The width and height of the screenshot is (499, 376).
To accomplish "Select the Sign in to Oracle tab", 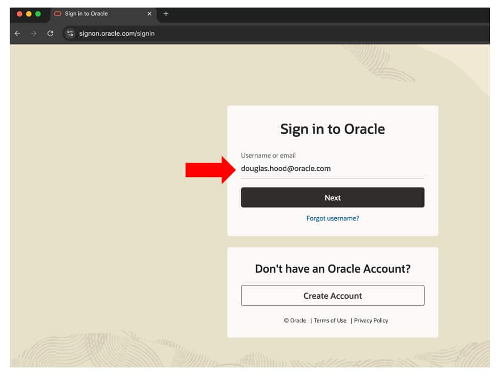I will [x=91, y=14].
